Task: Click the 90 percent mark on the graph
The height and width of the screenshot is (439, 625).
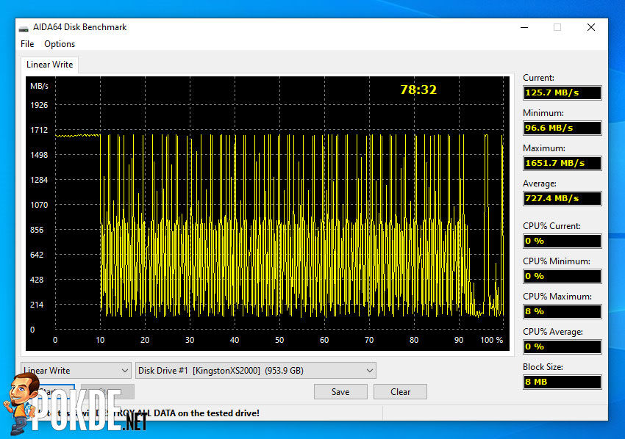Action: coord(459,340)
